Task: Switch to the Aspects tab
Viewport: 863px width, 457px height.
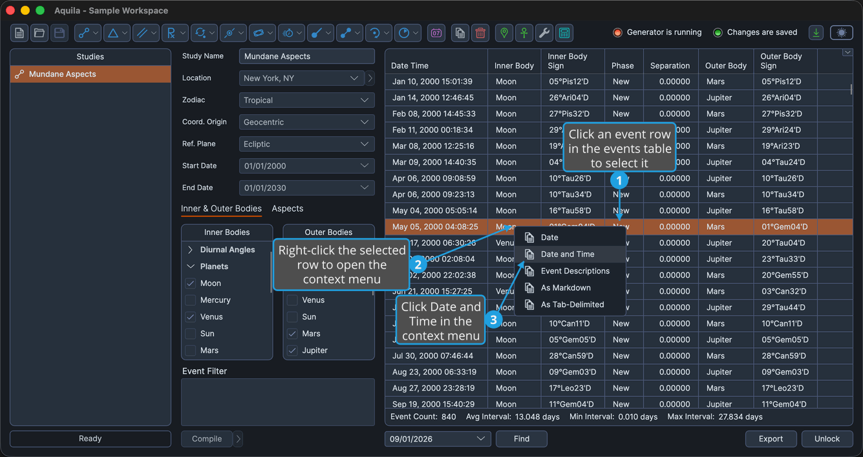Action: pyautogui.click(x=287, y=208)
